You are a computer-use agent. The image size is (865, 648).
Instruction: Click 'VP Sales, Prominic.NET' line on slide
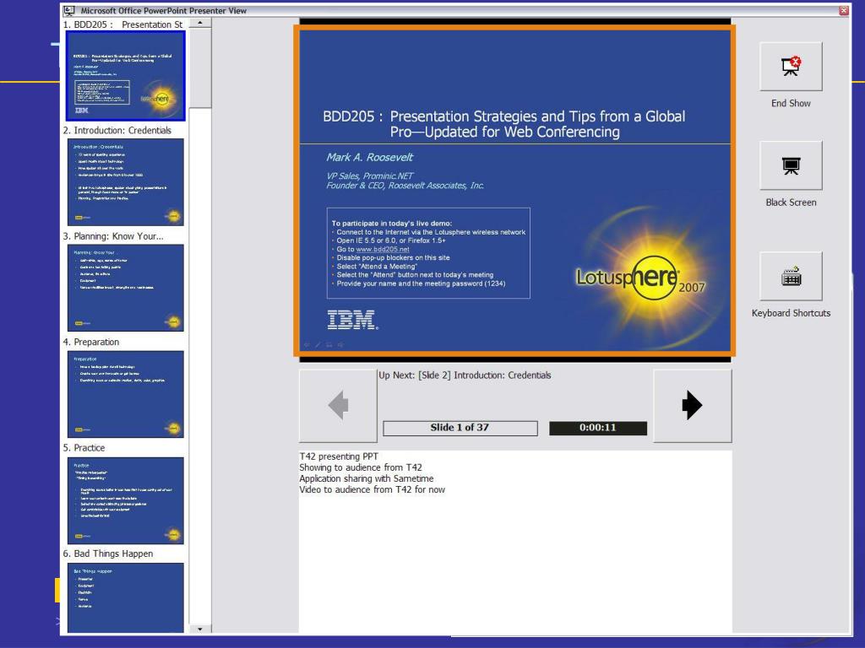pyautogui.click(x=370, y=175)
